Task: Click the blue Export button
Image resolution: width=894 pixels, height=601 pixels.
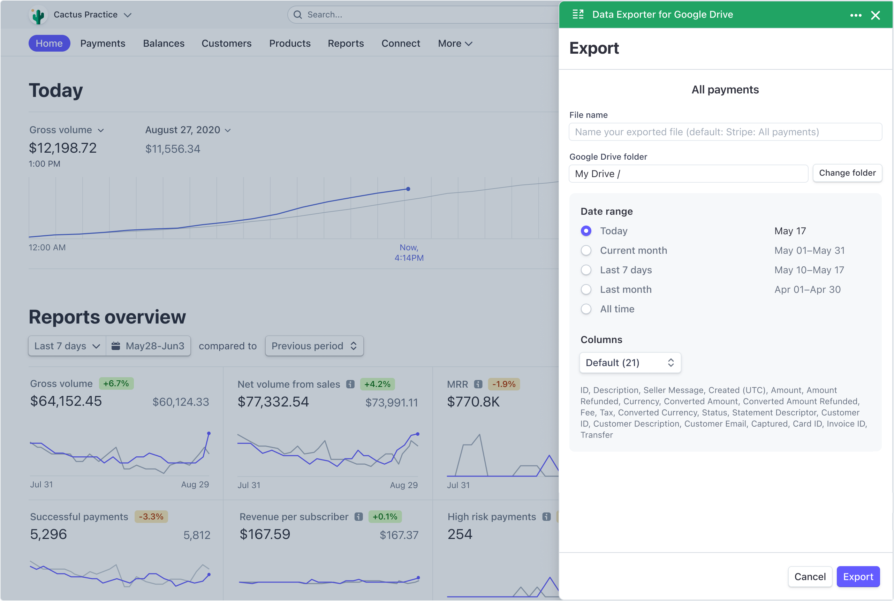Action: [x=858, y=577]
